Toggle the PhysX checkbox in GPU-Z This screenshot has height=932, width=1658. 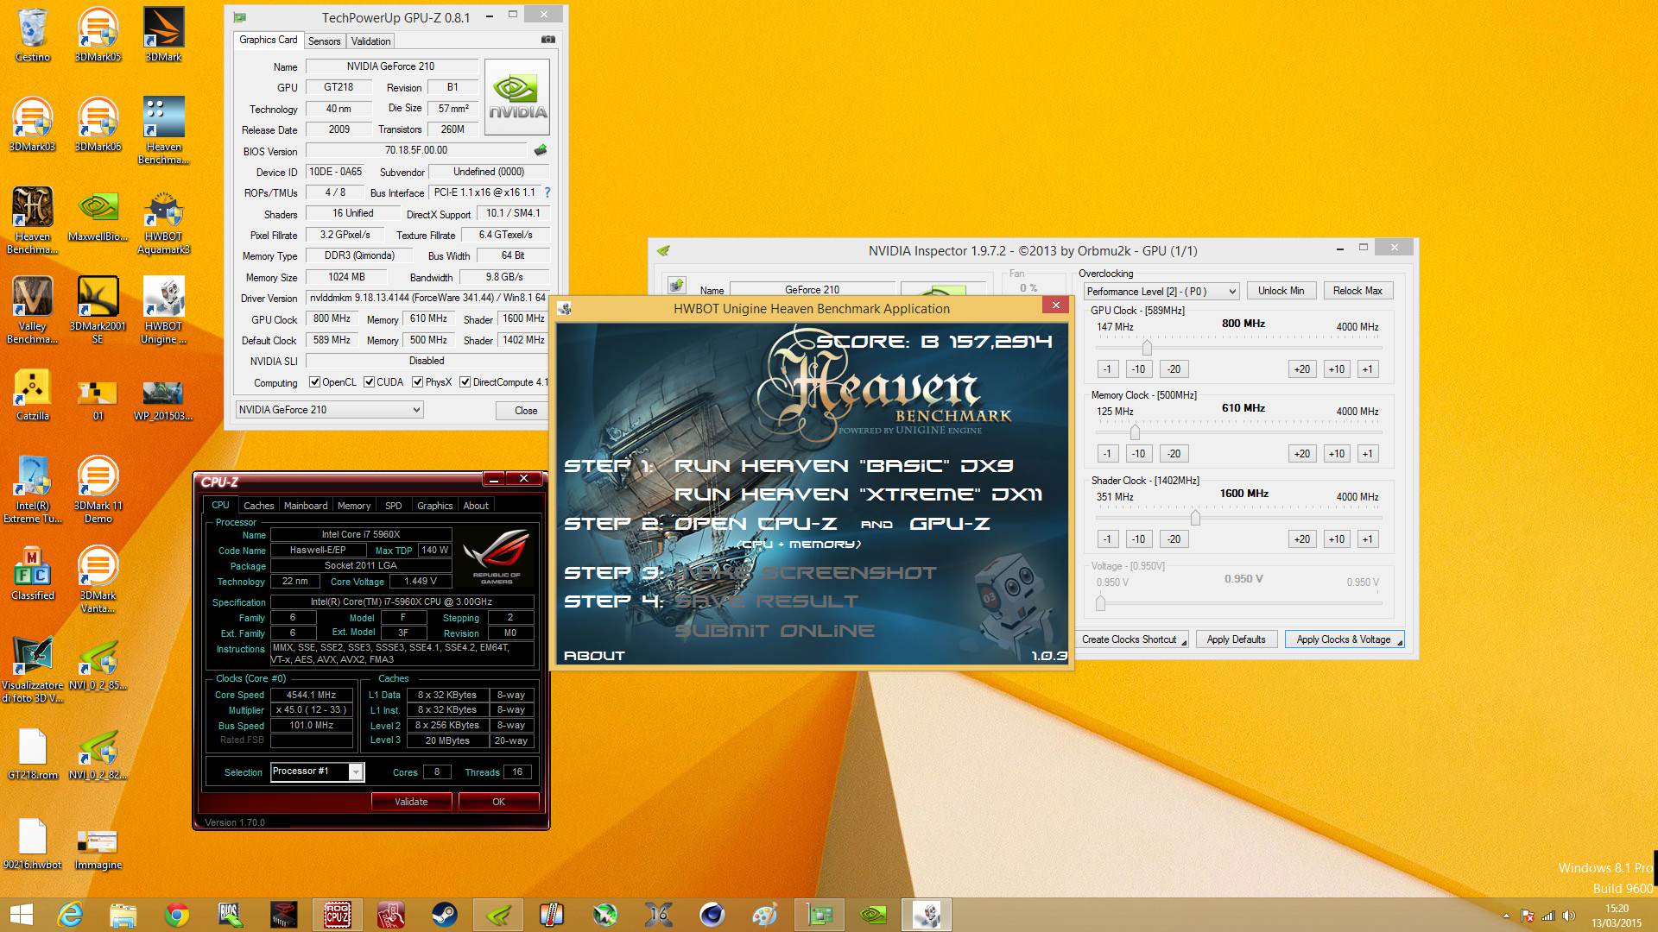tap(418, 382)
